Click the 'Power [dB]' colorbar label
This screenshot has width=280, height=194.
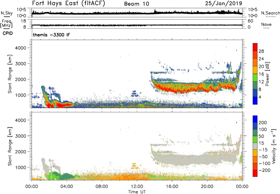[x=267, y=74]
